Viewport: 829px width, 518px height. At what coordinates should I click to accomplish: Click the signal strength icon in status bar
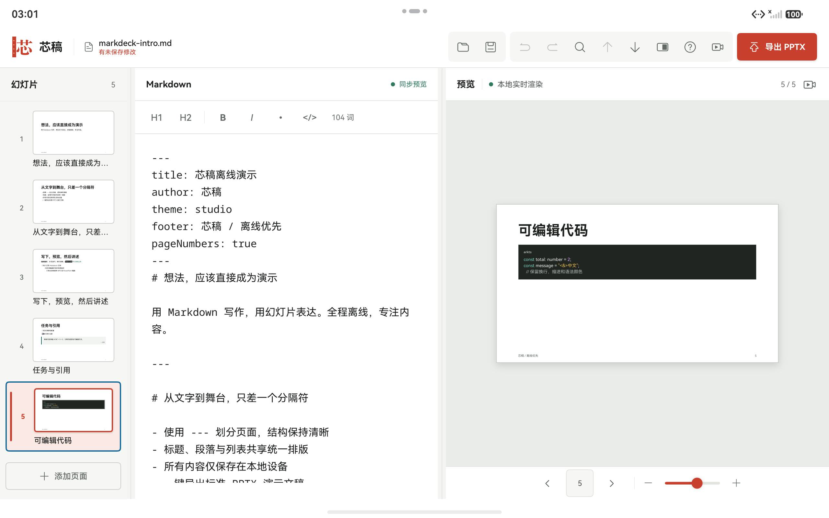tap(776, 14)
